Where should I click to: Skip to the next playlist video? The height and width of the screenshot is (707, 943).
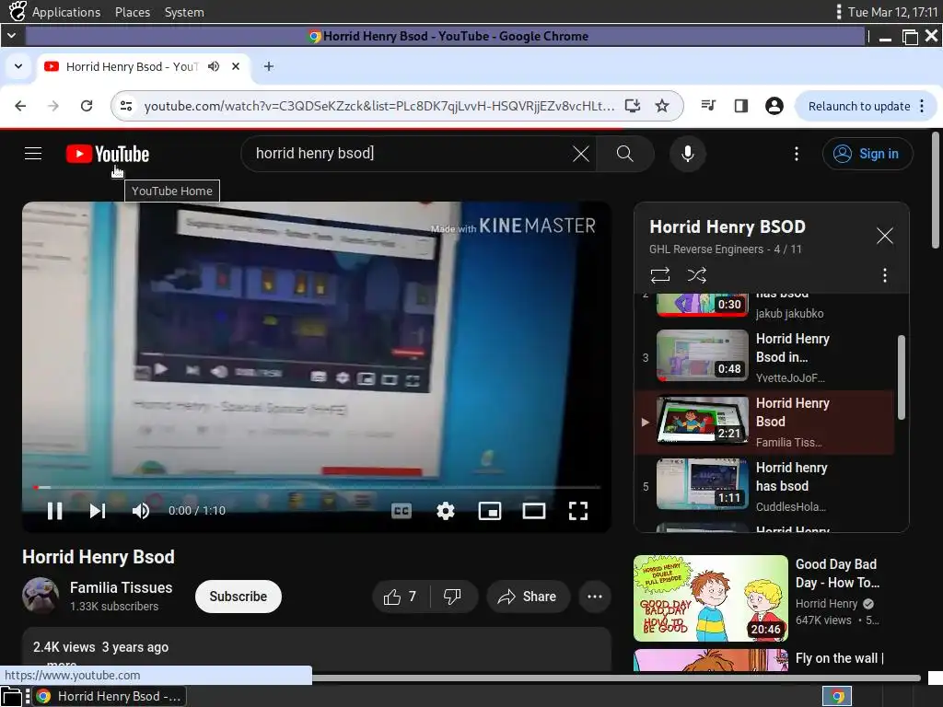pyautogui.click(x=98, y=510)
